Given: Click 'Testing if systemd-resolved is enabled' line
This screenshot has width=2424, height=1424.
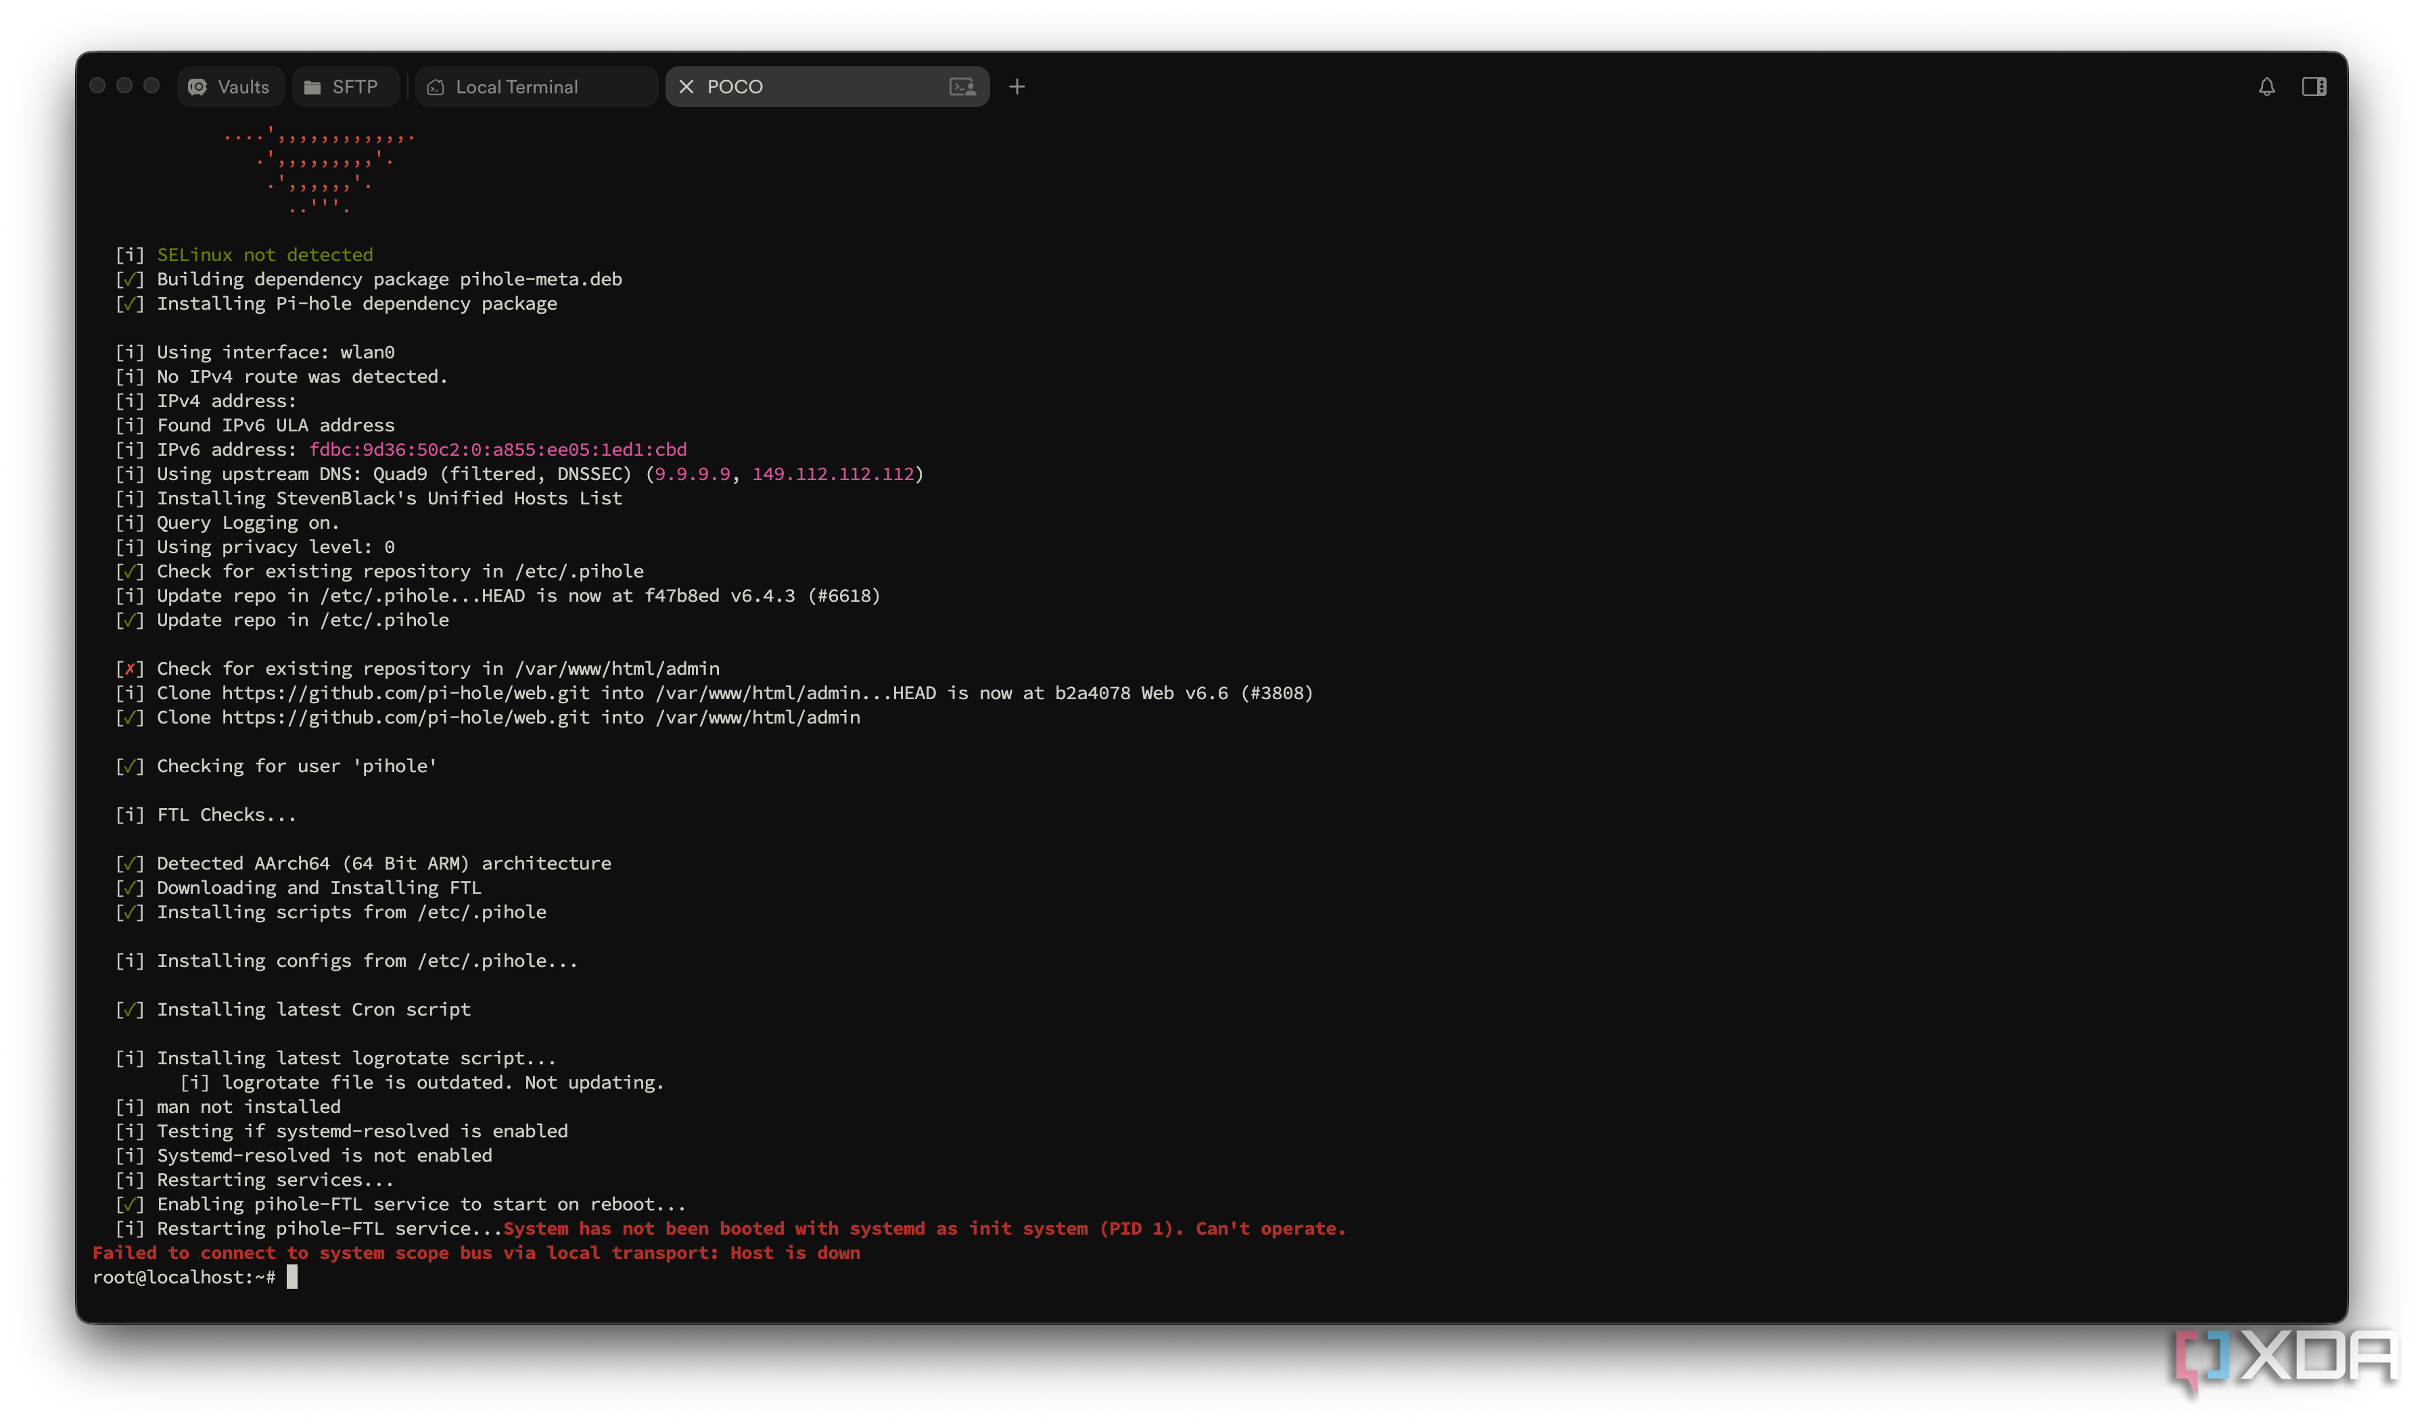Looking at the screenshot, I should coord(342,1131).
